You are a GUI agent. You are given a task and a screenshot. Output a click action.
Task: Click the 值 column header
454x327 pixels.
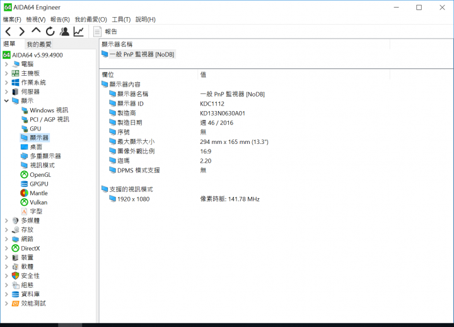[294, 74]
